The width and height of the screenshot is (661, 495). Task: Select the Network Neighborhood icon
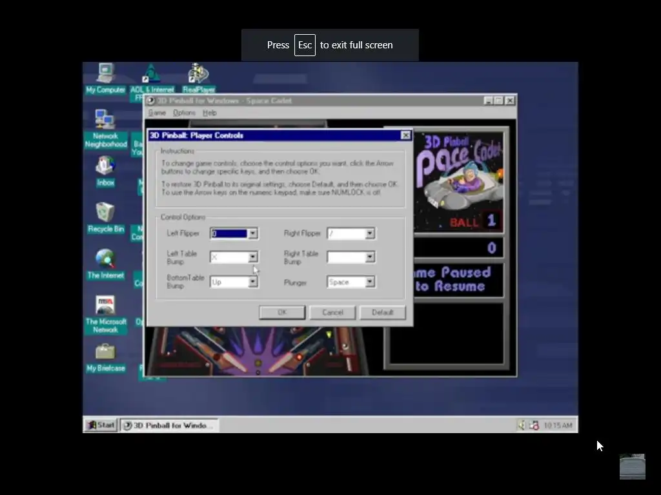(105, 128)
